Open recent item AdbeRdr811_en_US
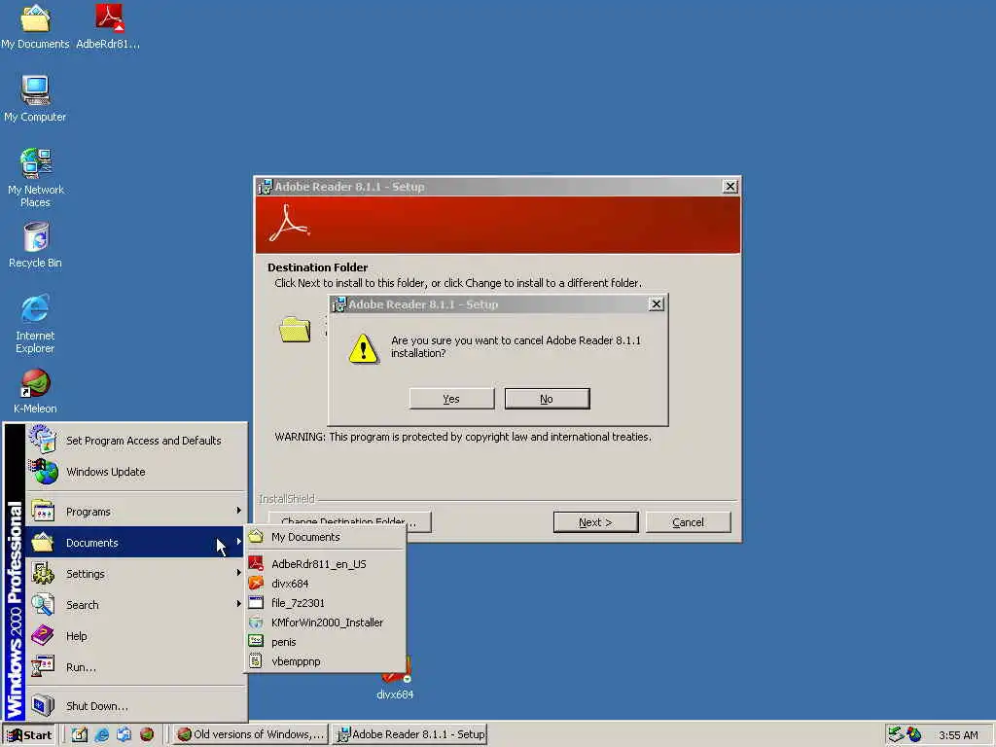Image resolution: width=996 pixels, height=747 pixels. (325, 563)
